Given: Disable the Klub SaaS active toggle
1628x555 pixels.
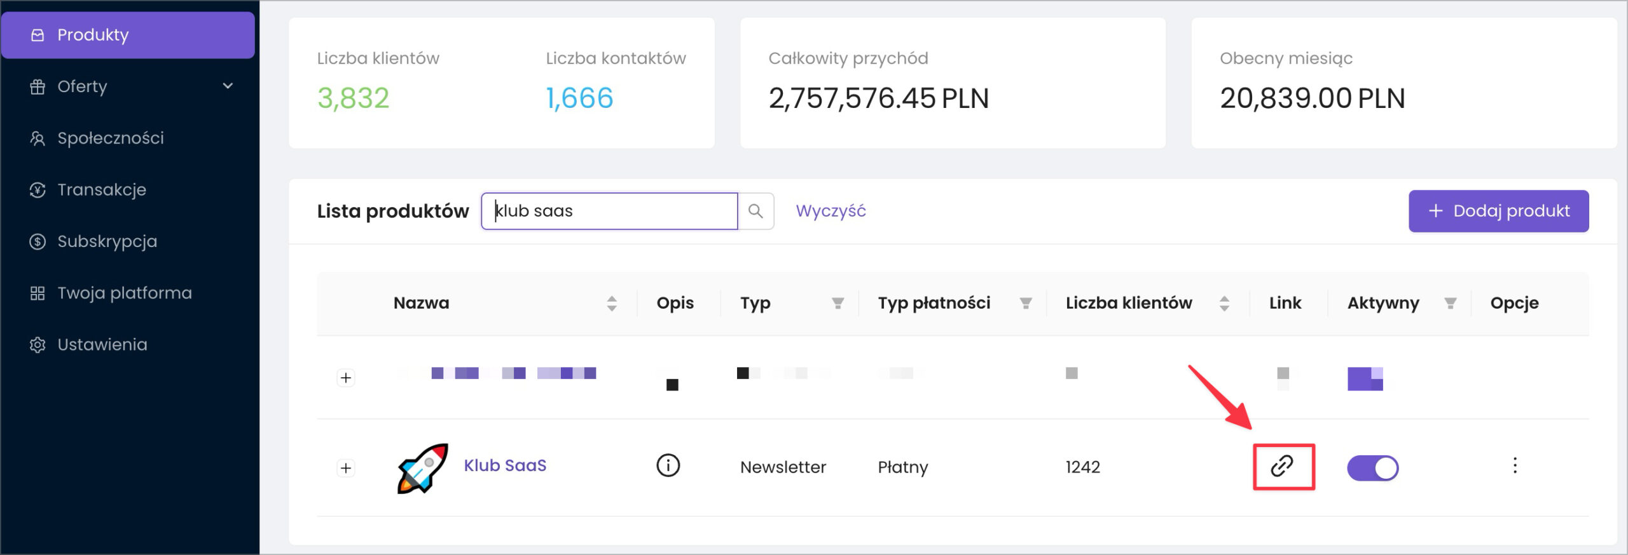Looking at the screenshot, I should coord(1372,468).
